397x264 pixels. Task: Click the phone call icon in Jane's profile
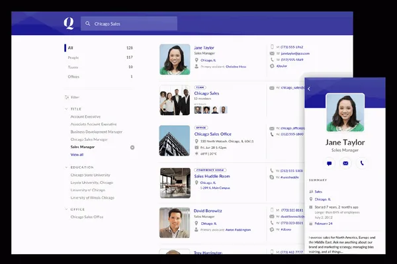[362, 163]
